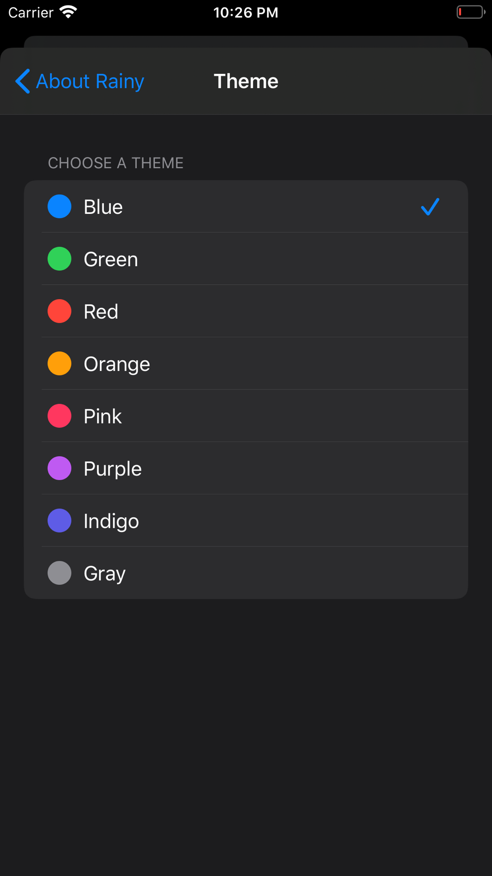Image resolution: width=492 pixels, height=876 pixels.
Task: Tap the gray color dot
Action: click(x=60, y=573)
